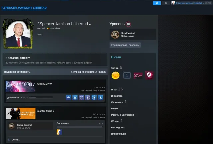
Task: Open the Руководства guides link
Action: point(118,128)
